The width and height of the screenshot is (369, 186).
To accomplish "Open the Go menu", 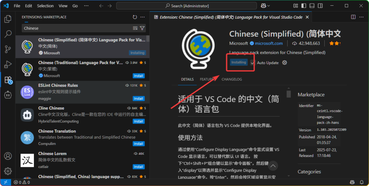I will tap(75, 6).
